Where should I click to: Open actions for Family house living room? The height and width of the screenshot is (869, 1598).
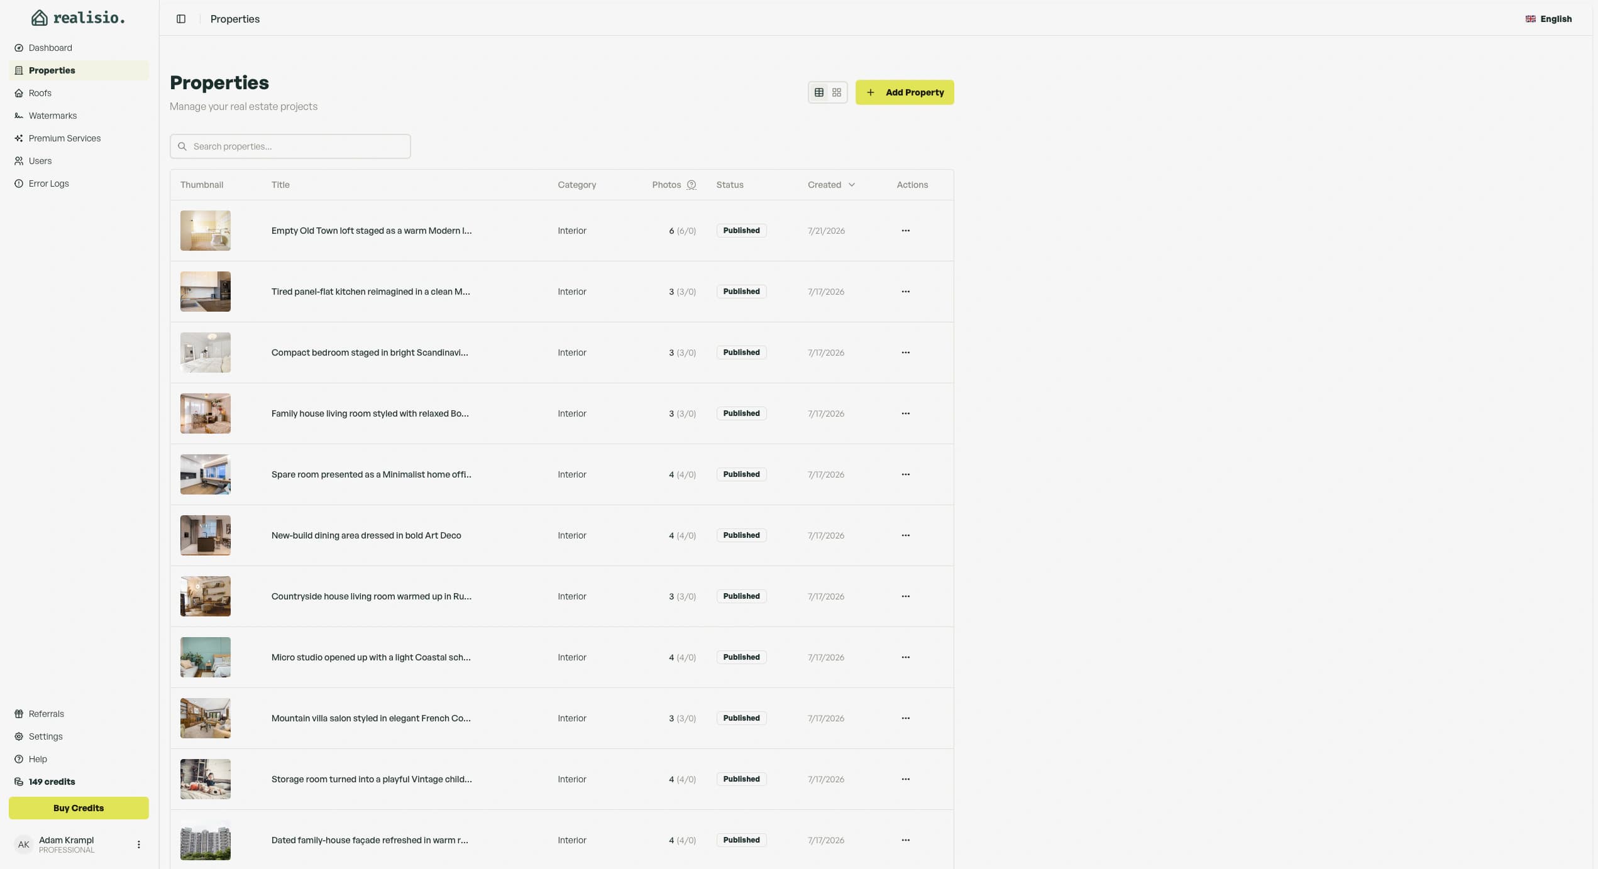click(906, 413)
